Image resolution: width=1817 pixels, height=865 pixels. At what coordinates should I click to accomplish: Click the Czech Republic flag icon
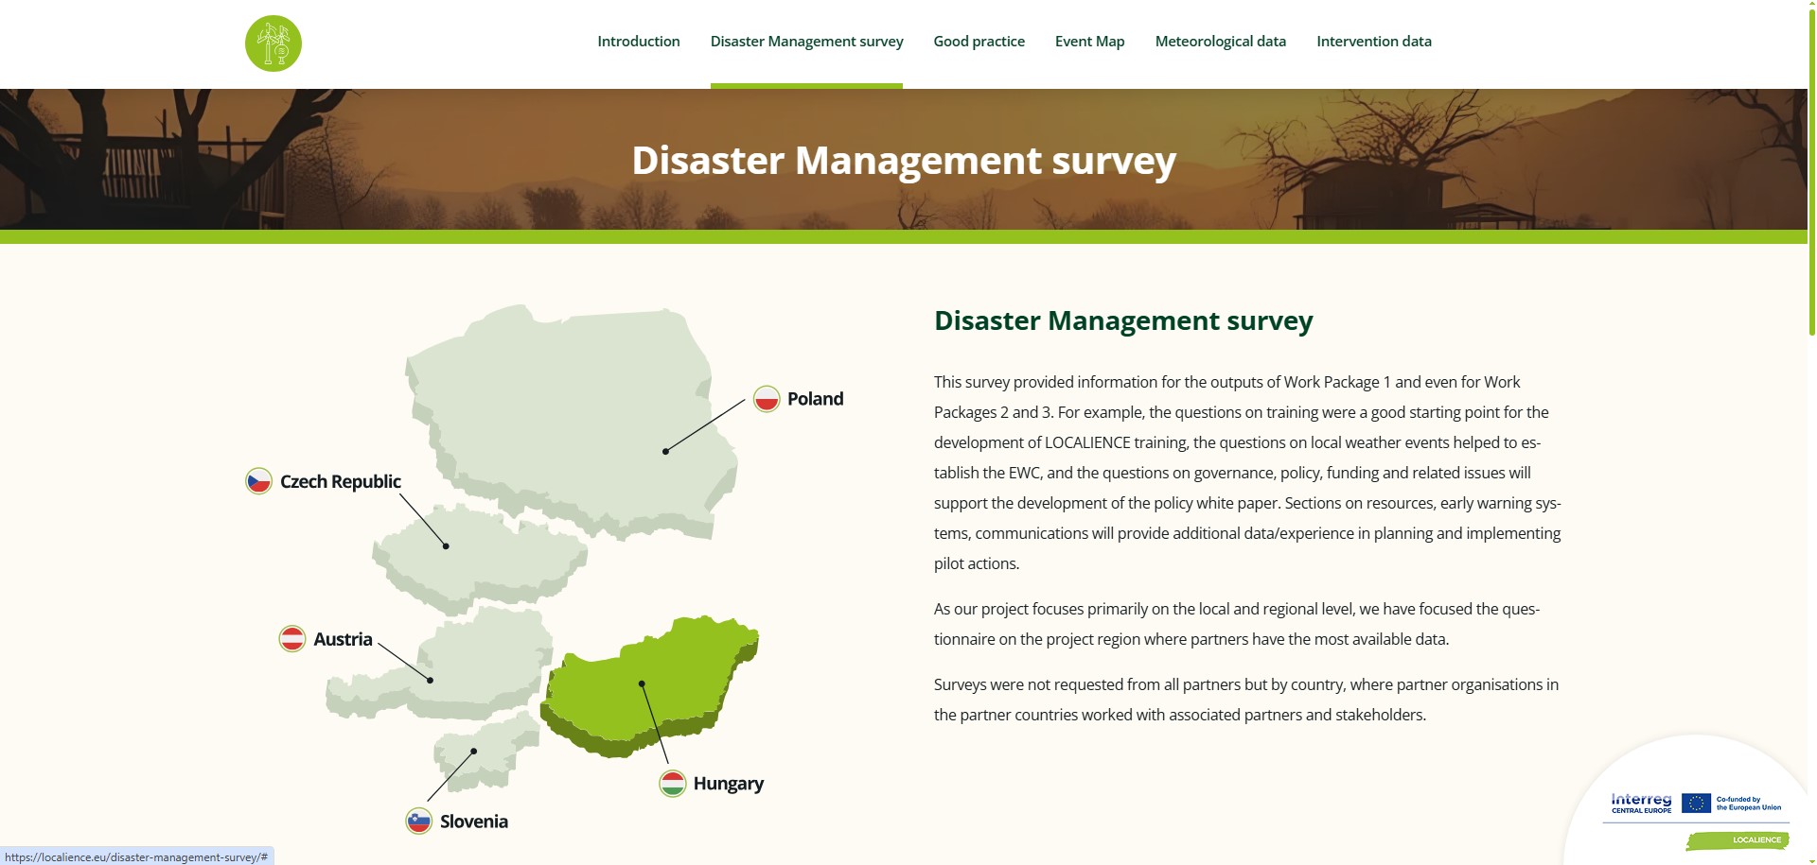259,481
